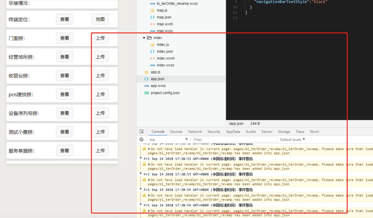Click 上传 button for 收银台照
Image resolution: width=373 pixels, height=218 pixels.
100,76
